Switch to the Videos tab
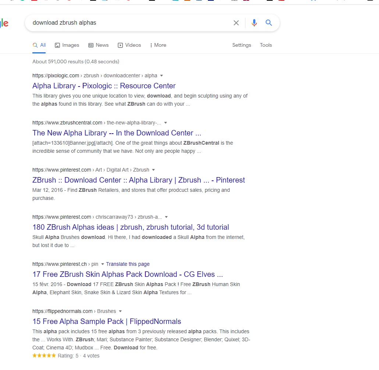This screenshot has height=370, width=379. (x=129, y=45)
